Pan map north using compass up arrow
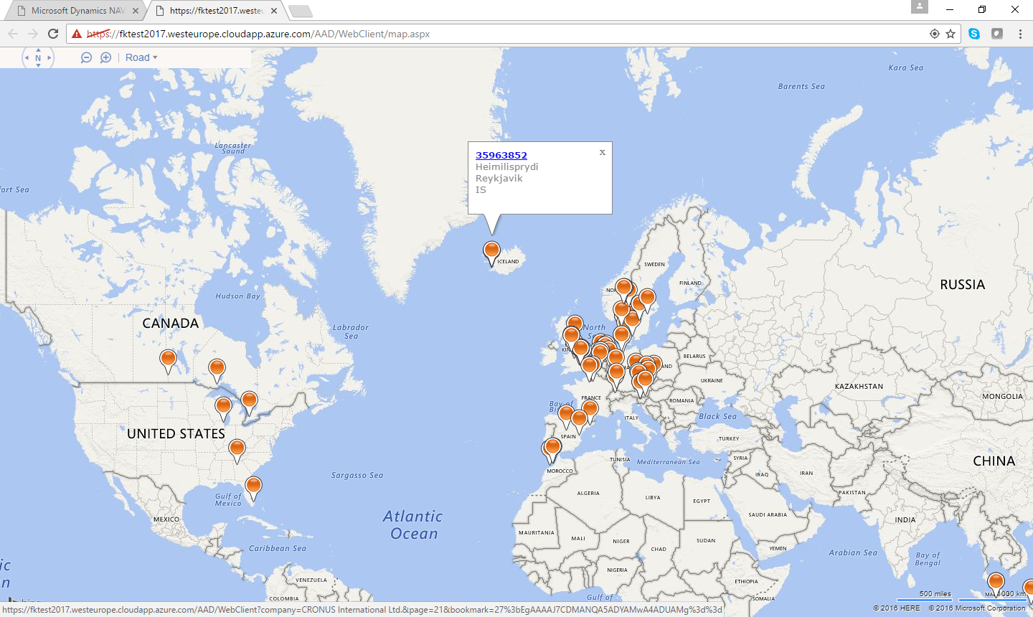Image resolution: width=1033 pixels, height=617 pixels. (38, 50)
